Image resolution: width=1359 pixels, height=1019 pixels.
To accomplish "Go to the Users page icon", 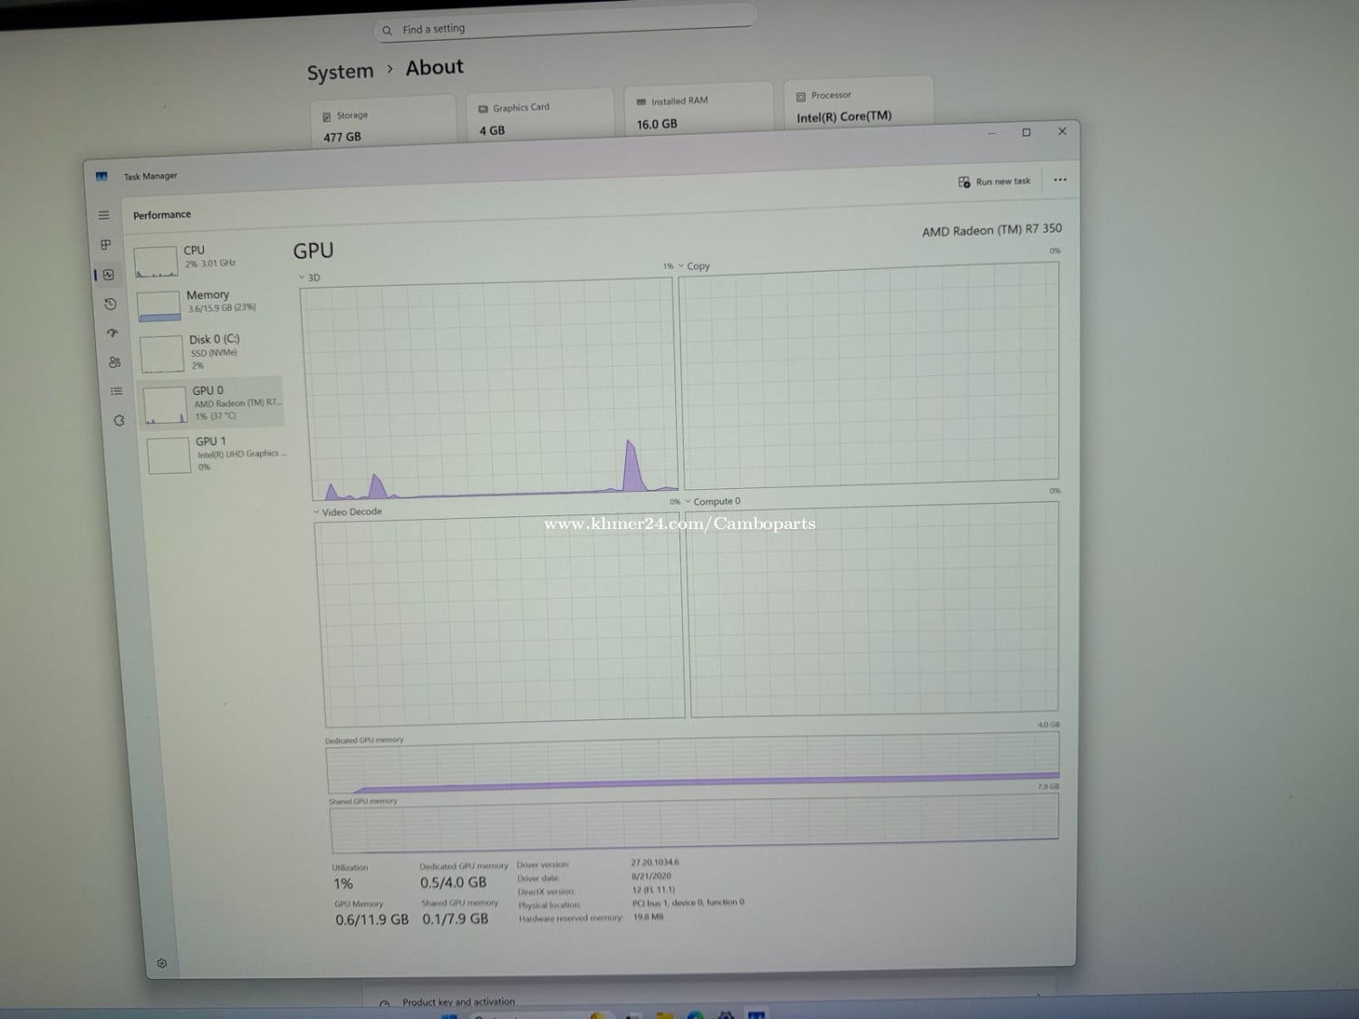I will (x=114, y=362).
